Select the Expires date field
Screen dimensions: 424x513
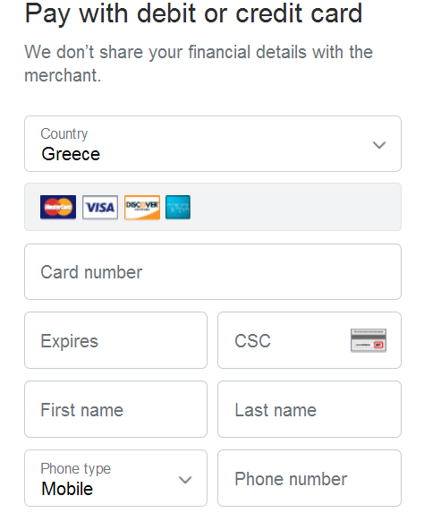[x=115, y=340]
